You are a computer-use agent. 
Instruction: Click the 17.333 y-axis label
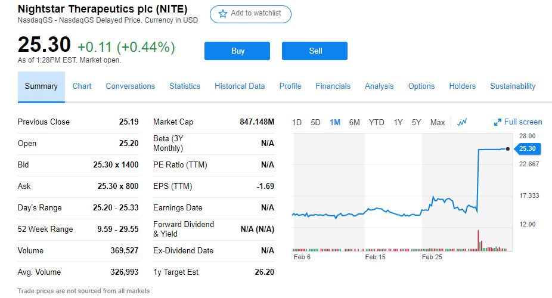529,195
